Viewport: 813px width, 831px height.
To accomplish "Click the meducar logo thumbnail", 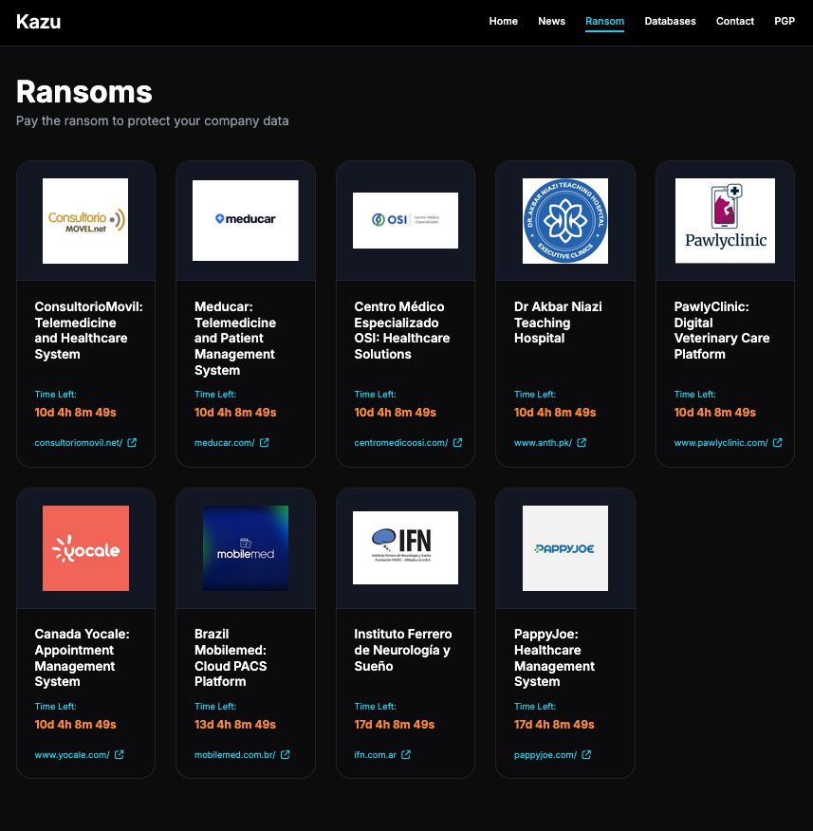I will 246,220.
